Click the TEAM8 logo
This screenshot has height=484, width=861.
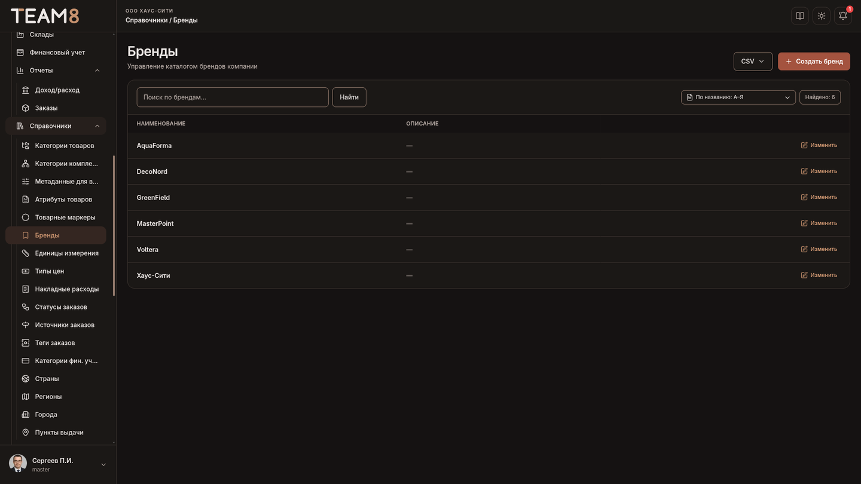pos(45,16)
